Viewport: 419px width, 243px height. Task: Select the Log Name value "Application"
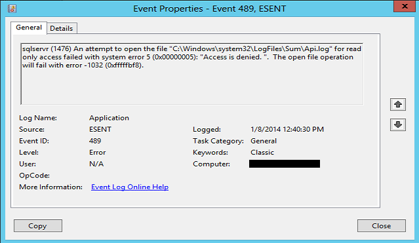pyautogui.click(x=109, y=118)
